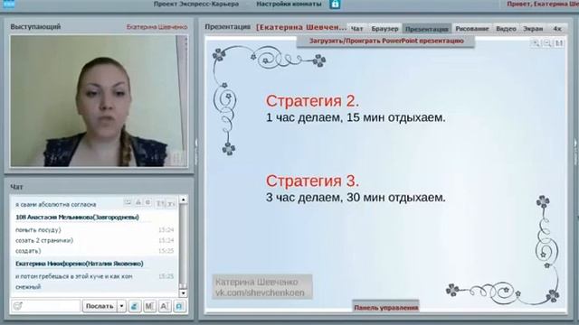
Task: Click Загрузить/Проиграть PowerPoint презентацию button
Action: pyautogui.click(x=386, y=41)
